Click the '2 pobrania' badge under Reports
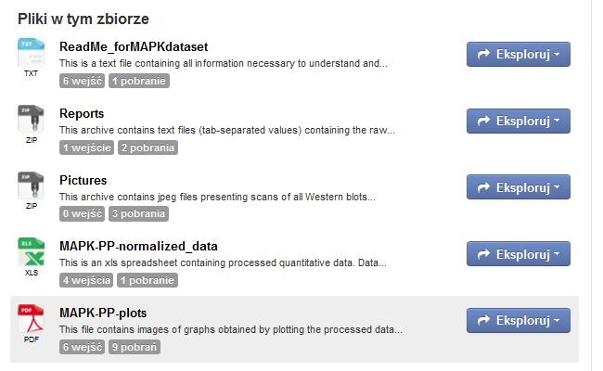Screen dimensions: 603x371 point(148,147)
